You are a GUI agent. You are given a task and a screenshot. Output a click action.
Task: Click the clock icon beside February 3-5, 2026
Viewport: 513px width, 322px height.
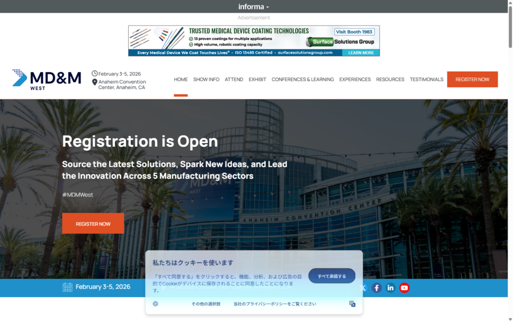(x=95, y=73)
